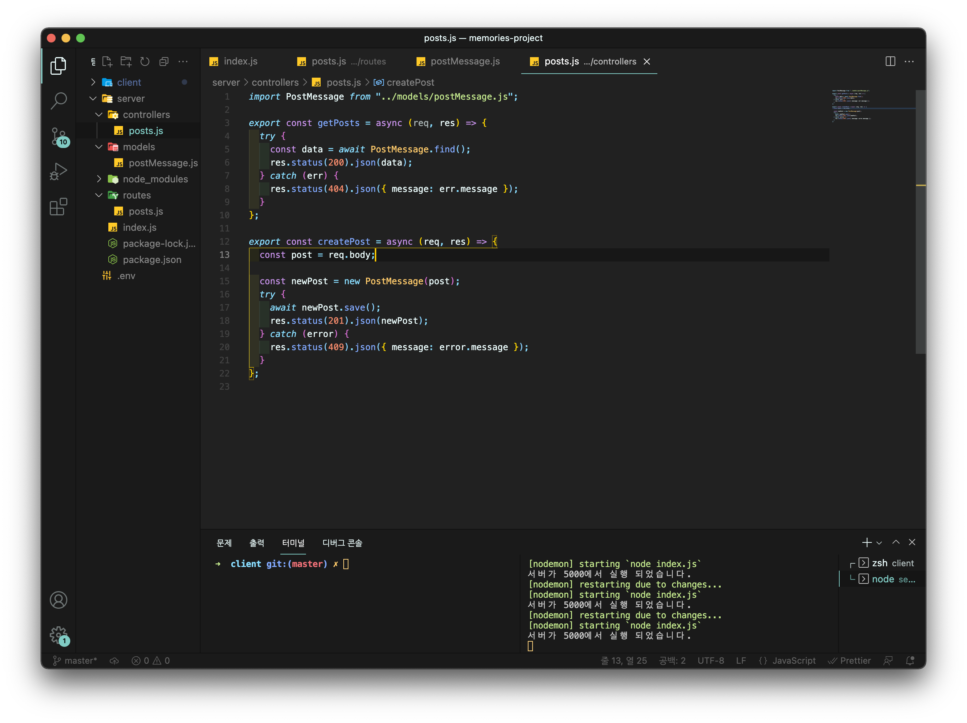Collapse all folders in explorer
967x723 pixels.
click(164, 61)
